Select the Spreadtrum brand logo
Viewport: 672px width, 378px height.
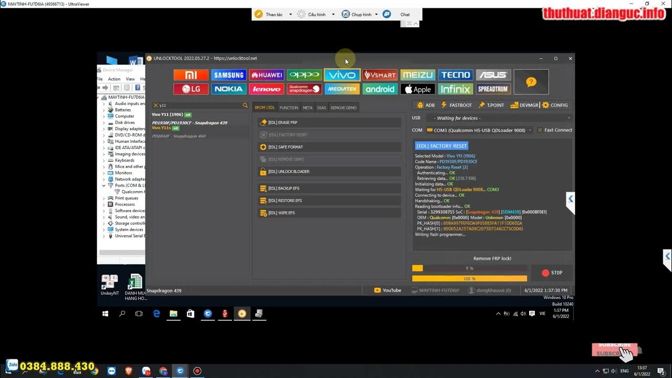(493, 89)
